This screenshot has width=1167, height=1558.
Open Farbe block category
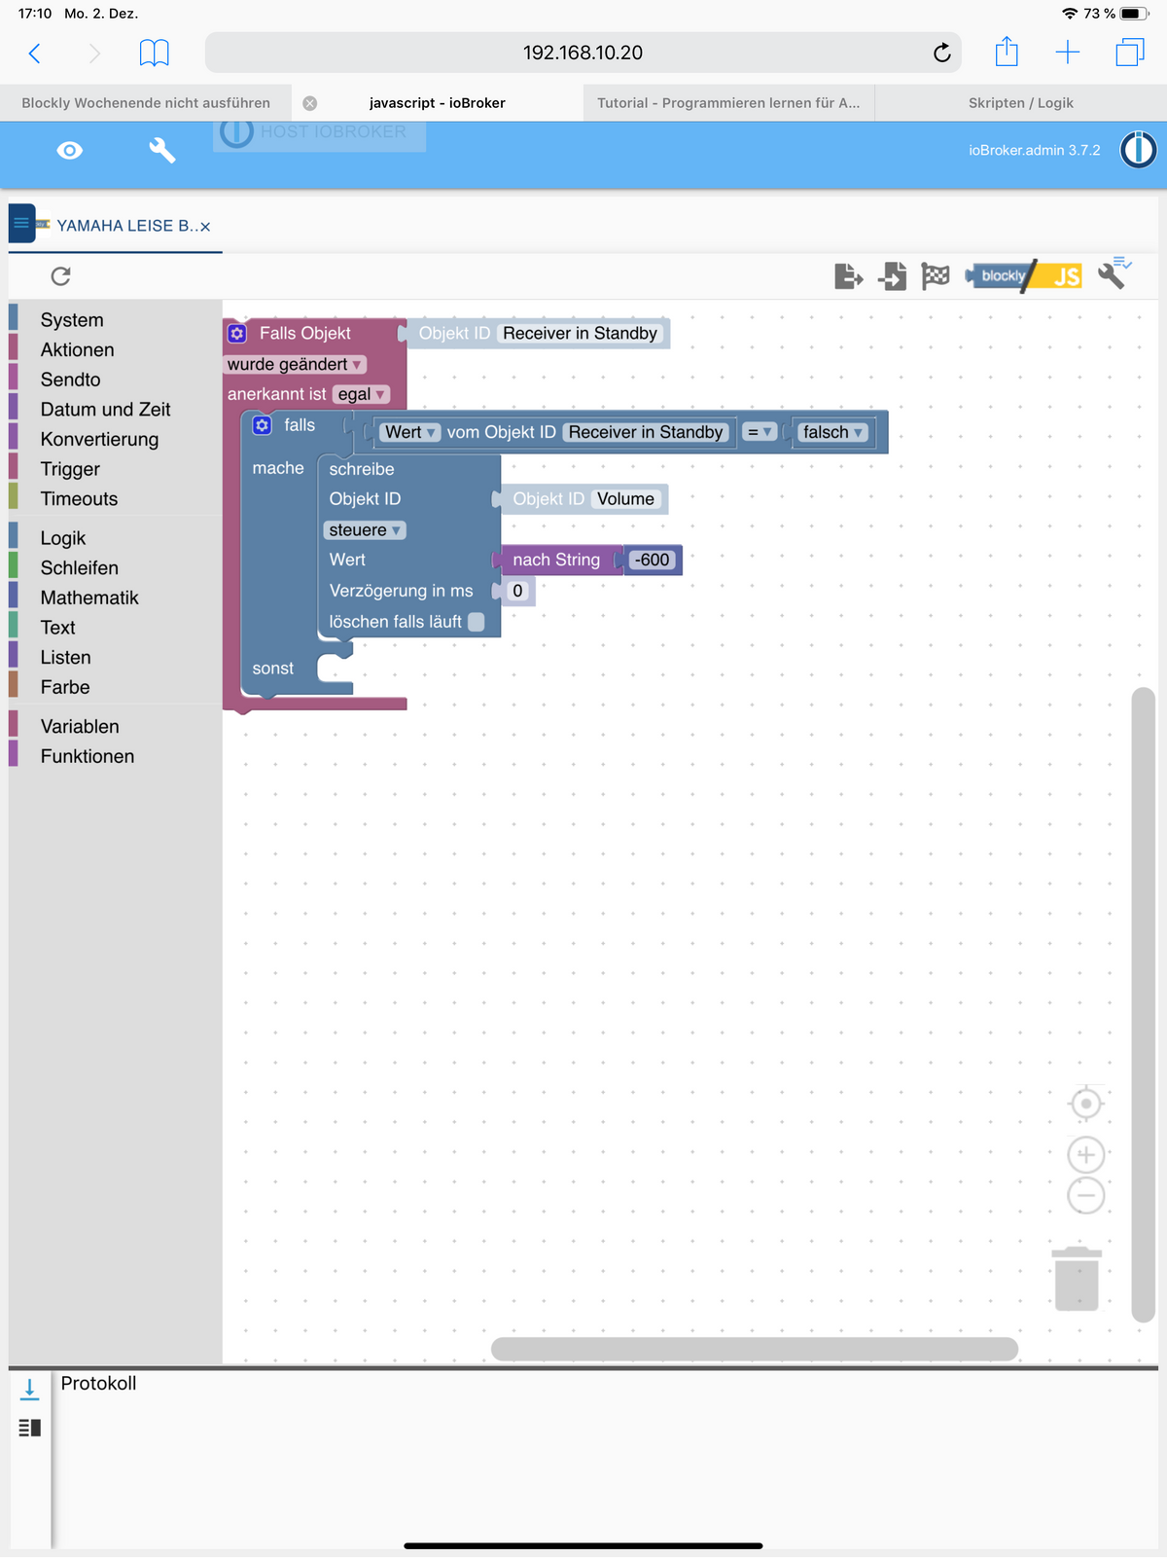point(65,688)
